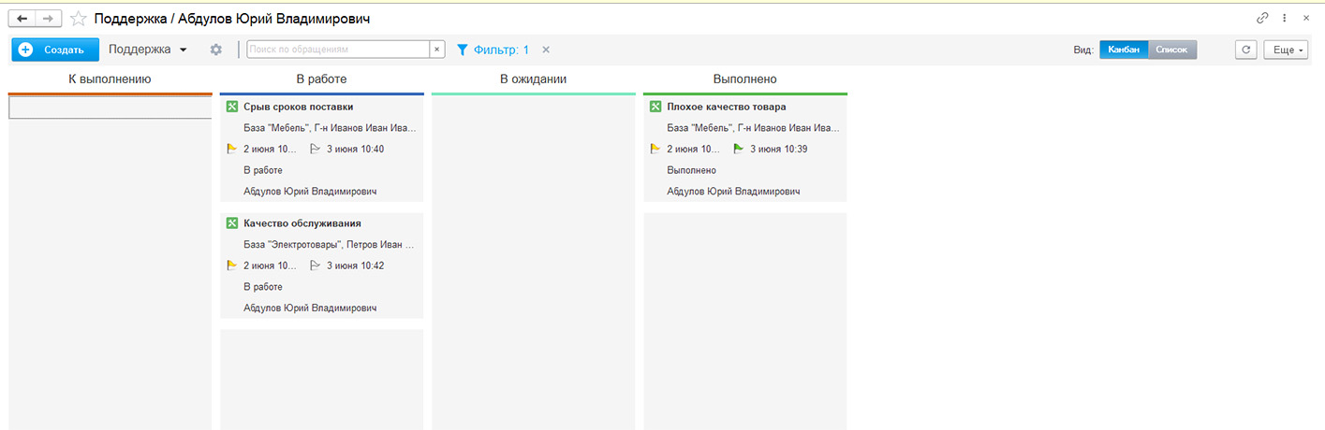Clear the search field with the x
Image resolution: width=1325 pixels, height=430 pixels.
[436, 50]
